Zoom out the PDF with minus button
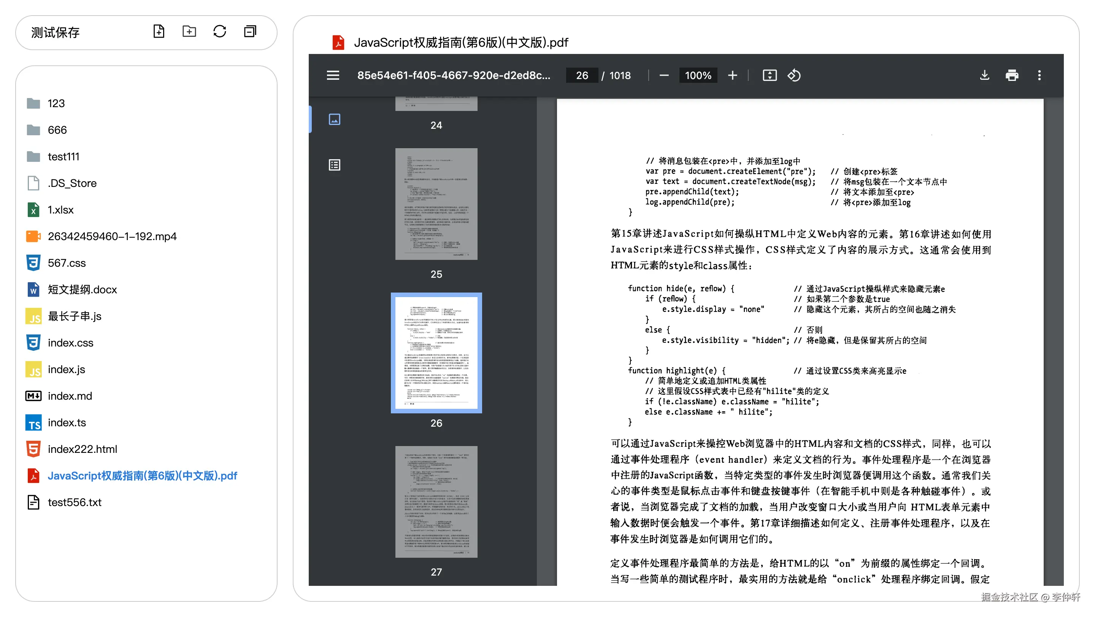The height and width of the screenshot is (617, 1095). click(664, 76)
